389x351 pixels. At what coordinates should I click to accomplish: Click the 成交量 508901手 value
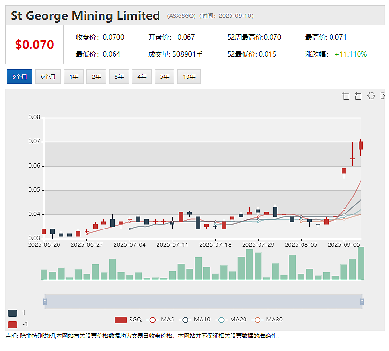[175, 54]
